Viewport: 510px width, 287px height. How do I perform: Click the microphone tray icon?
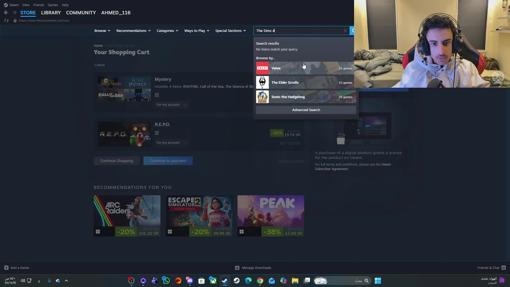point(49,281)
